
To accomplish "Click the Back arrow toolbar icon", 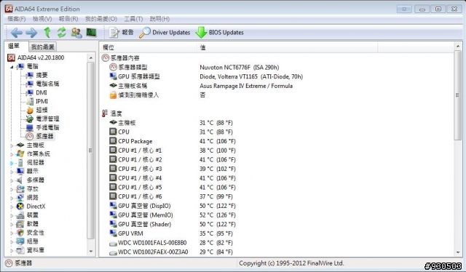I will point(16,33).
